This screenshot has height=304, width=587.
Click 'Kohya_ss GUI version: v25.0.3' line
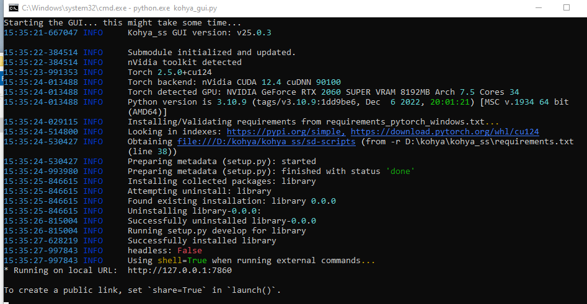tap(199, 33)
